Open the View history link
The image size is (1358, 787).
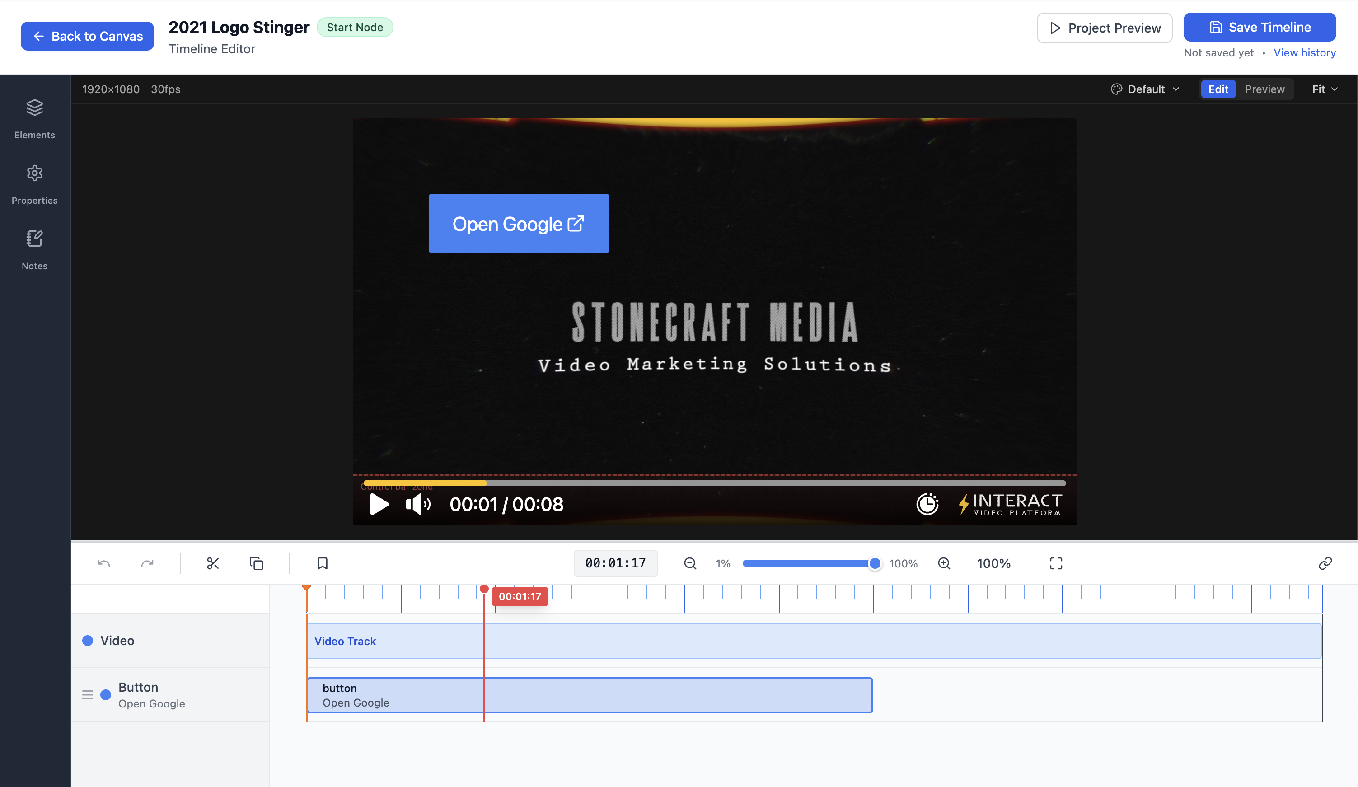(x=1304, y=52)
